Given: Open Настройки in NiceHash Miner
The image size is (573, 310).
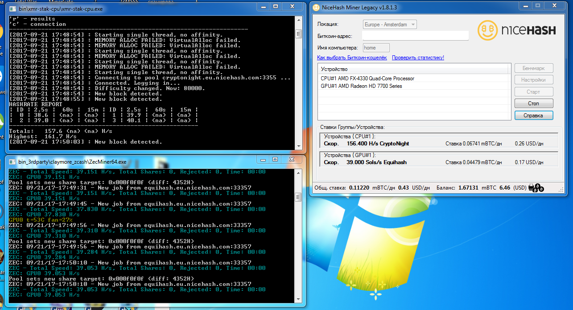Looking at the screenshot, I should [x=534, y=79].
